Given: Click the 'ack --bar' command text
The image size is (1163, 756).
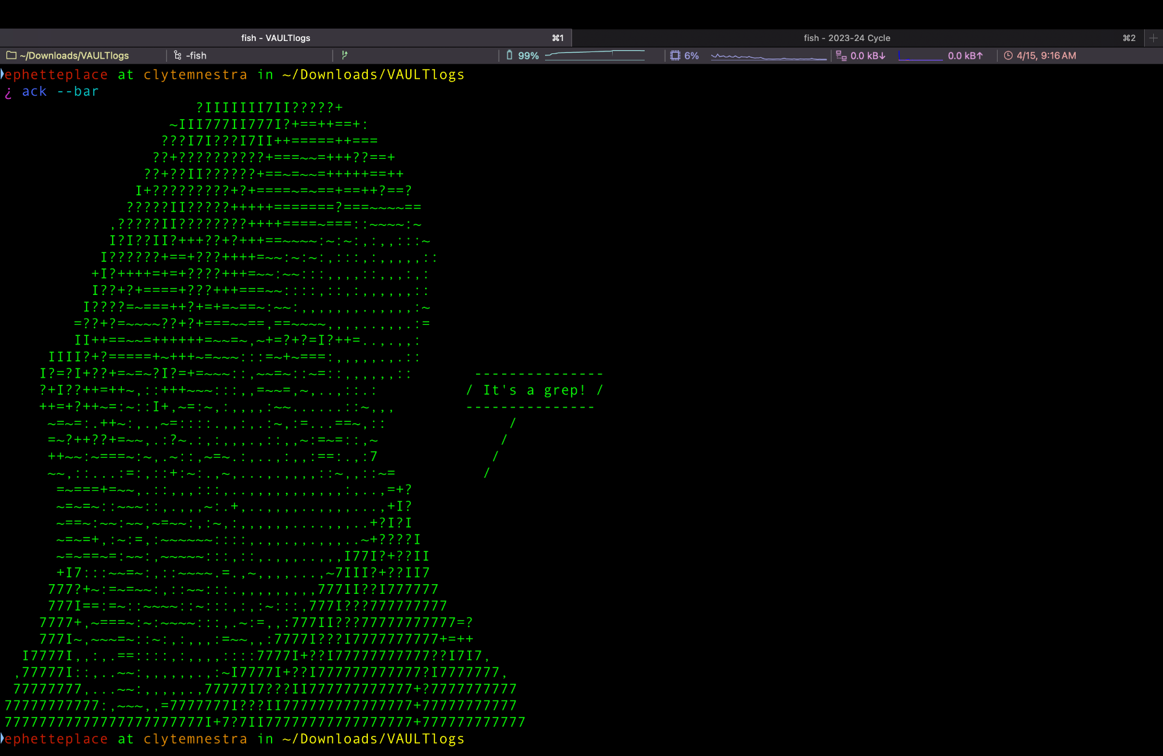Looking at the screenshot, I should 60,92.
